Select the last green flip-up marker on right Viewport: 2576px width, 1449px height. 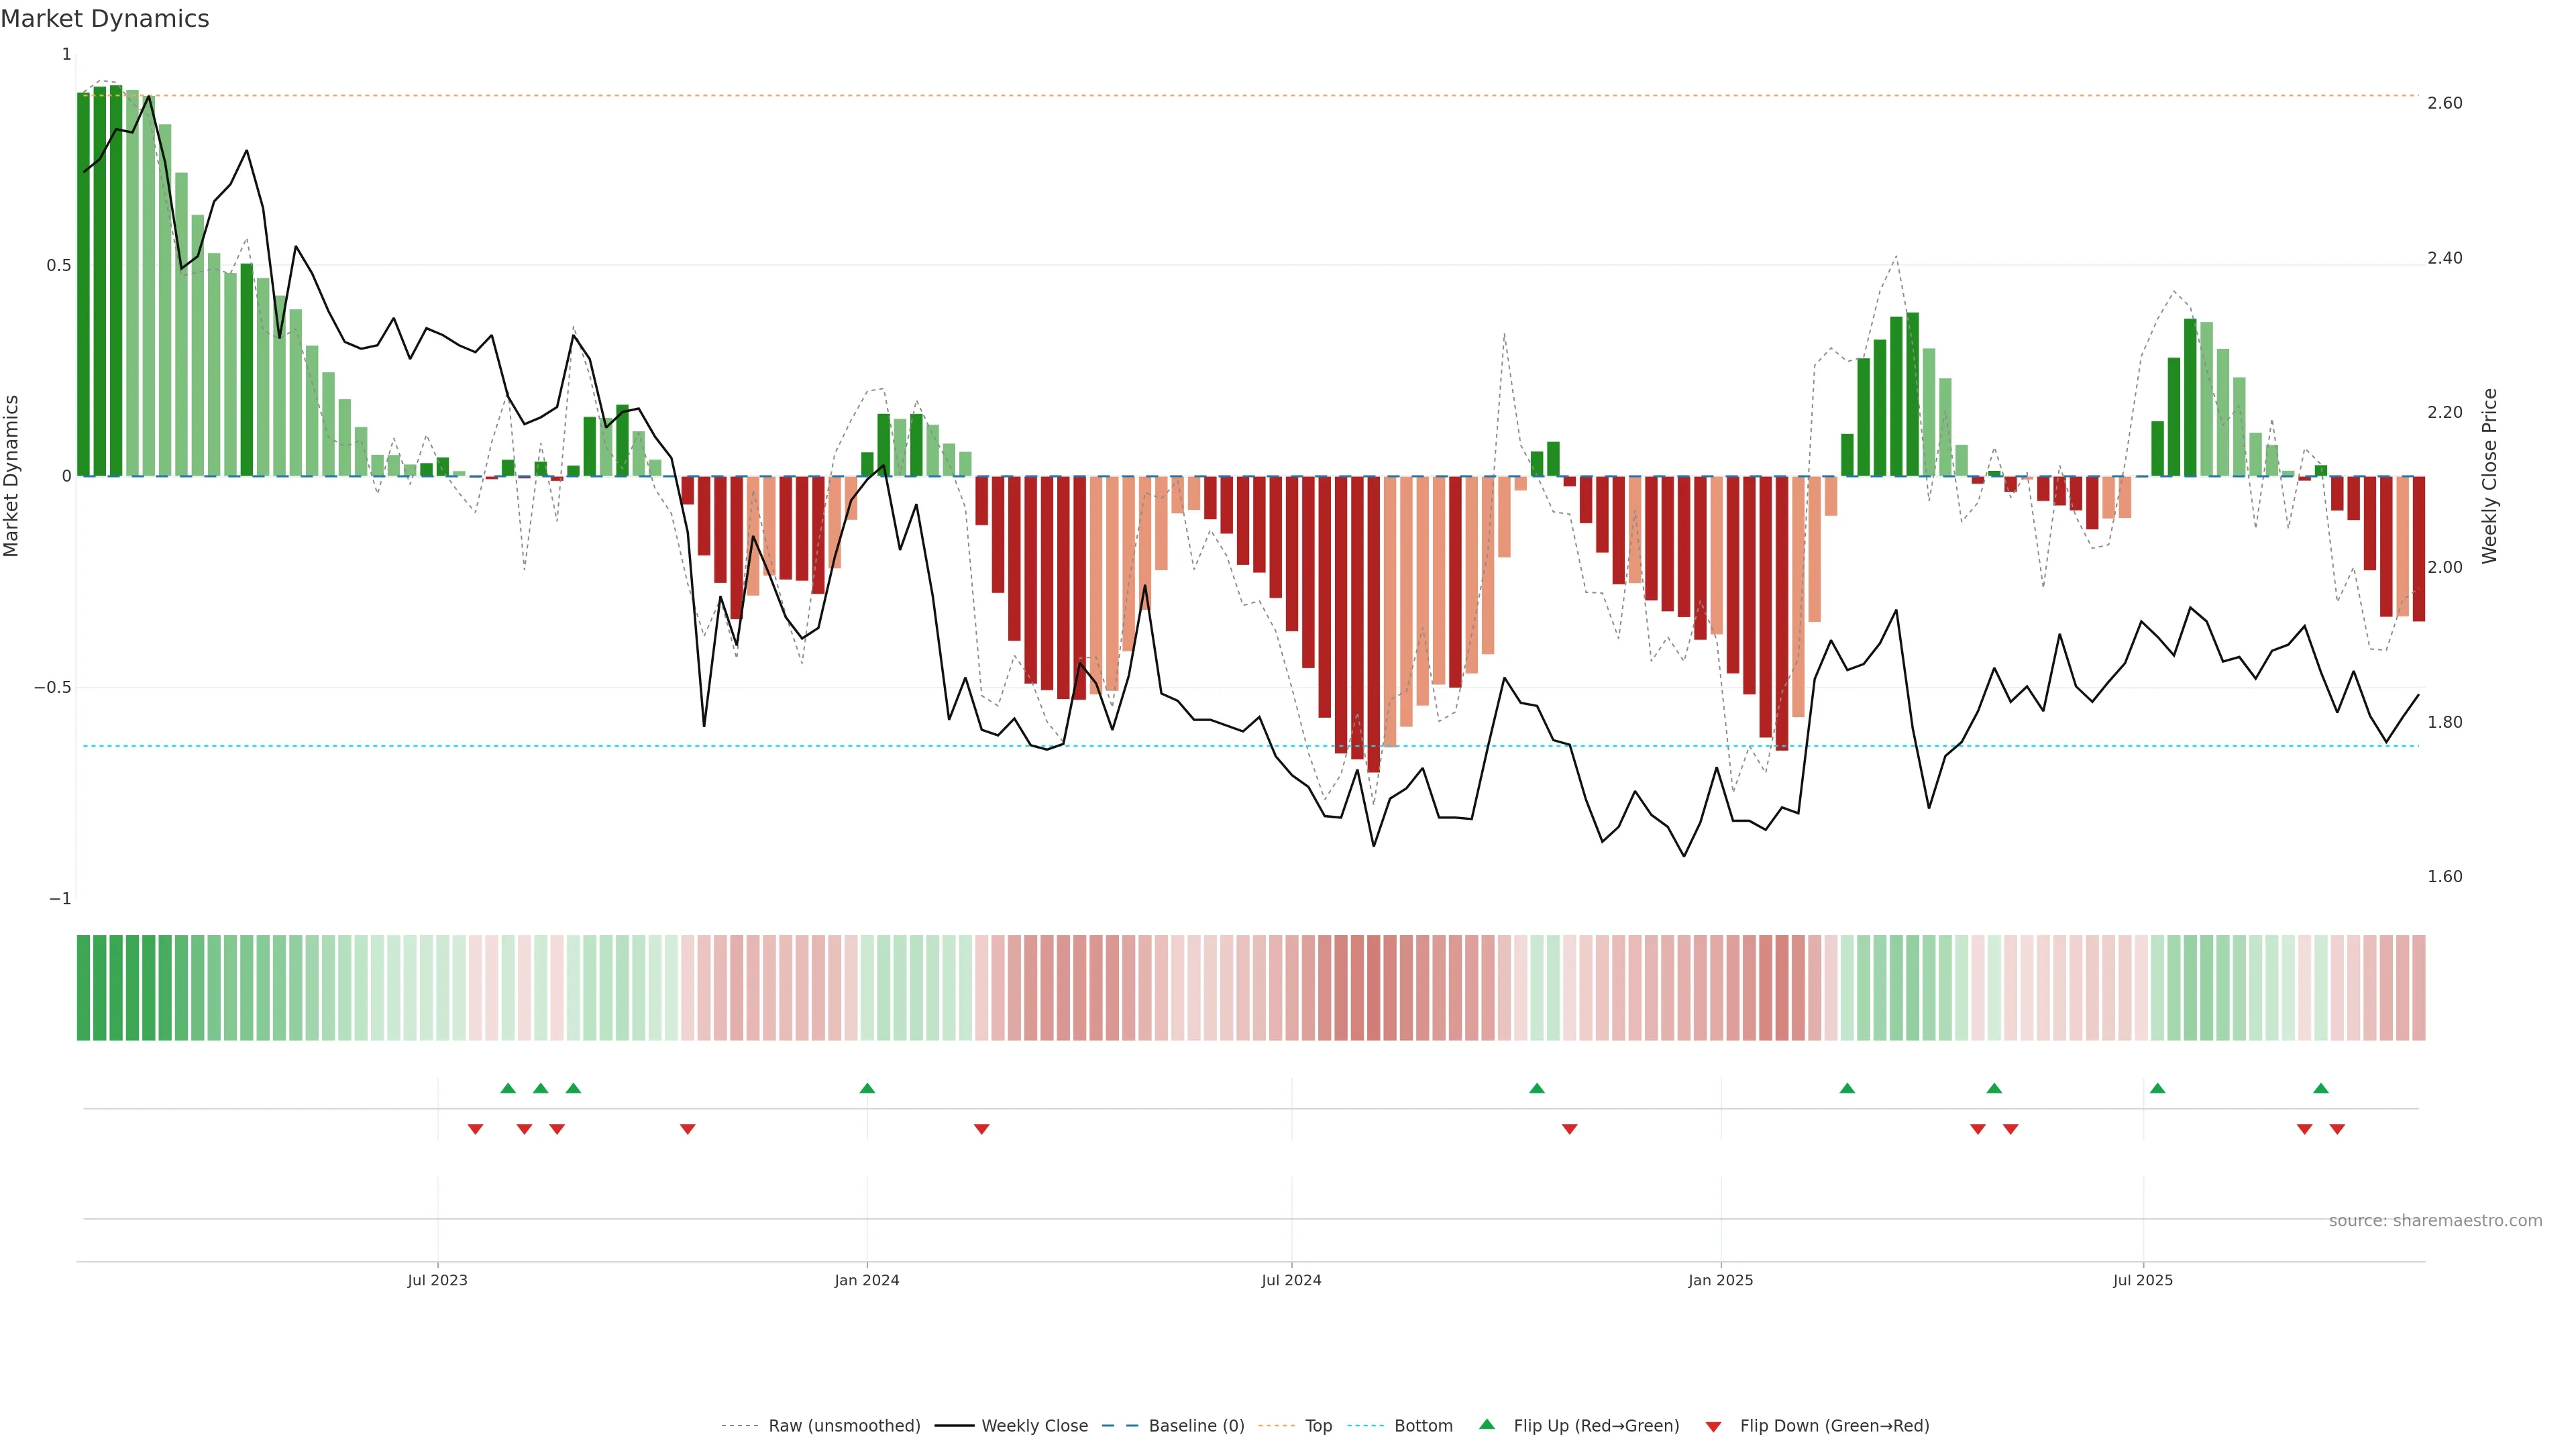point(2321,1088)
